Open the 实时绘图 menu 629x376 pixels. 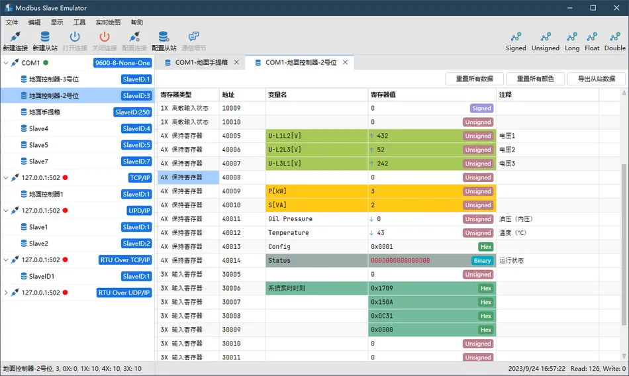[x=108, y=22]
